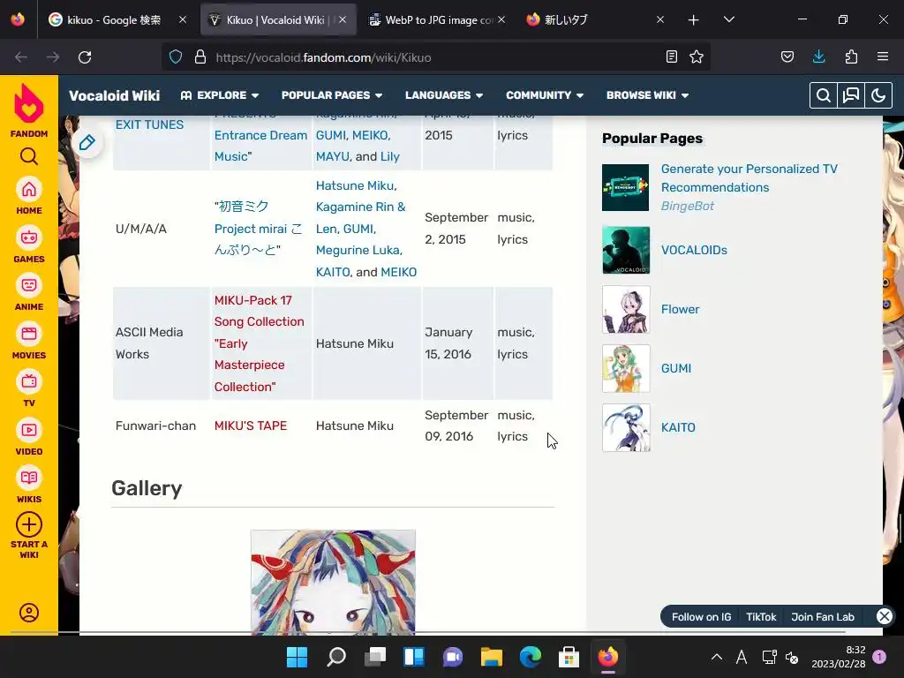Search the wiki with magnifier icon
Viewport: 904px width, 678px height.
824,95
